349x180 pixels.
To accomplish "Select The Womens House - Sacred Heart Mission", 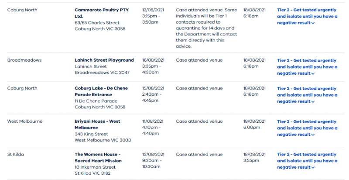I will pyautogui.click(x=98, y=157).
